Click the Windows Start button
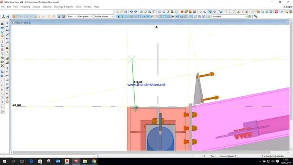The width and height of the screenshot is (293, 165). (4, 161)
